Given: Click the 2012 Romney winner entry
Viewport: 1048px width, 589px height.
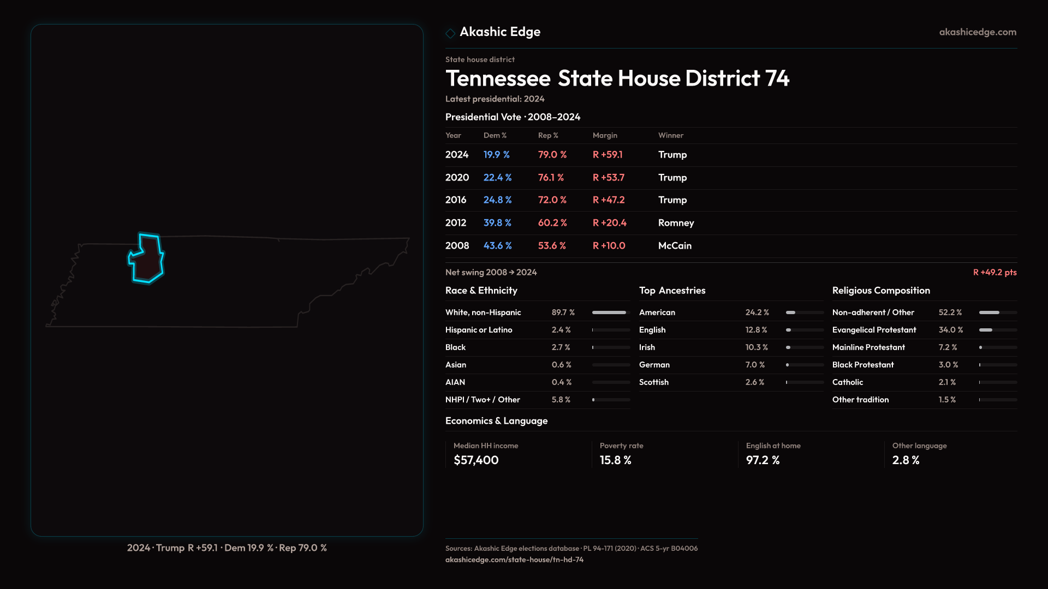Looking at the screenshot, I should pos(676,223).
